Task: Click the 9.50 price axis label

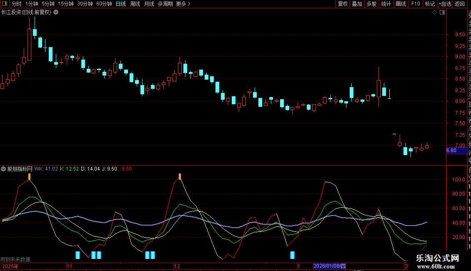Action: click(x=460, y=35)
